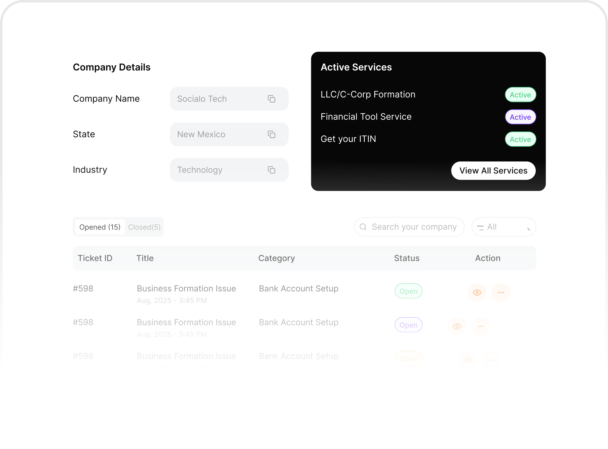Click the Open status badge on the first ticket
The width and height of the screenshot is (608, 449).
409,291
